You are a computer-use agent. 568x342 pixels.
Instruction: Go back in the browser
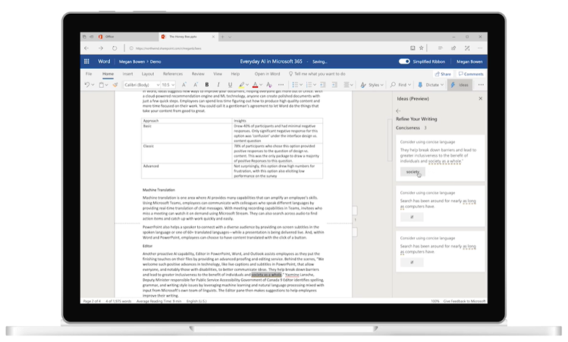pos(86,48)
